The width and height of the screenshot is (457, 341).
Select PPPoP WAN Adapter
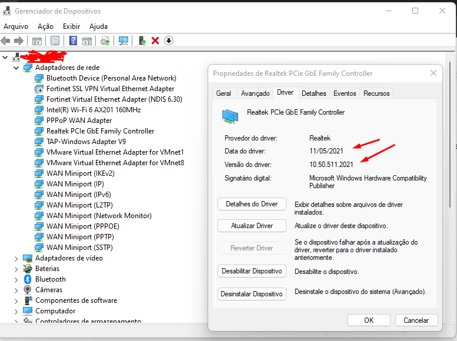(79, 121)
